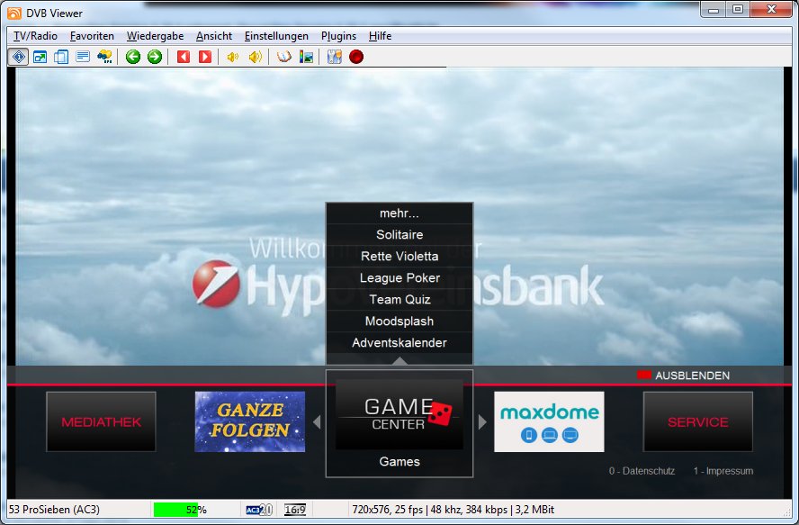Open the Ganze Folgen tile
Image resolution: width=799 pixels, height=525 pixels.
pyautogui.click(x=250, y=421)
